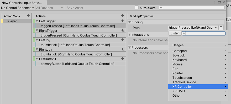Viewport: 231px width, 104px height.
Task: Add binding to LeftJoy action
Action: click(x=123, y=40)
